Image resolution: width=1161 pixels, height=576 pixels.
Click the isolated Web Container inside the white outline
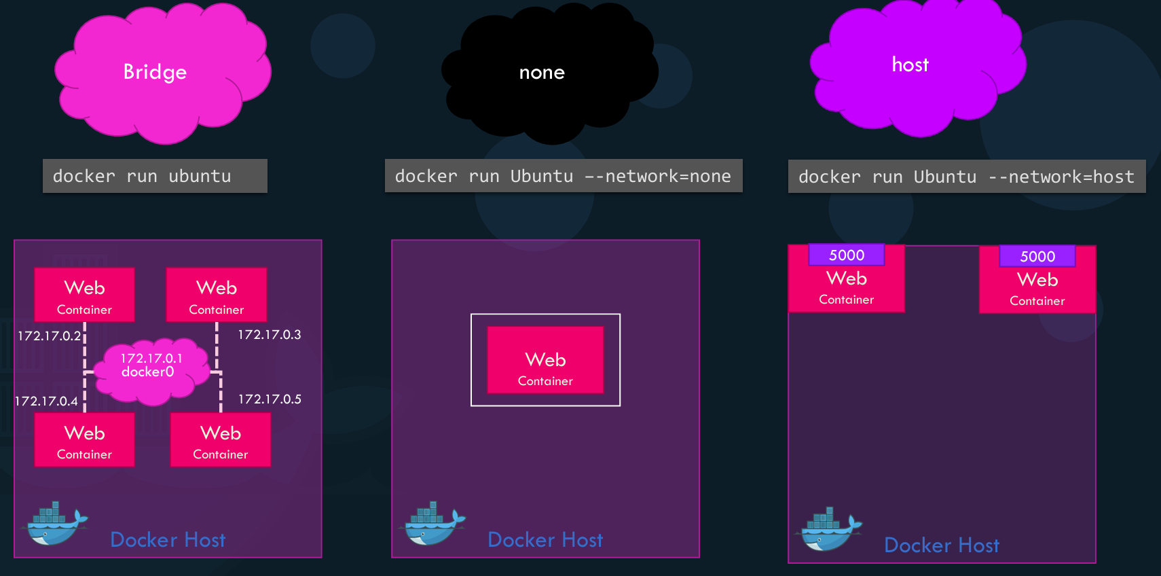coord(545,361)
